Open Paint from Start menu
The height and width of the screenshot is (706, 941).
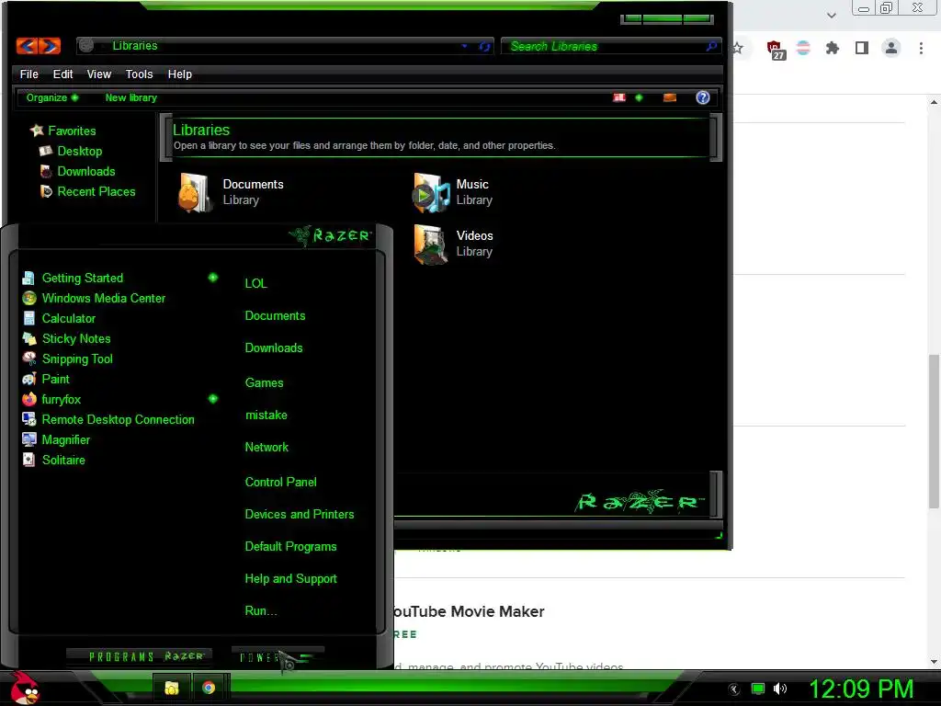click(46, 380)
